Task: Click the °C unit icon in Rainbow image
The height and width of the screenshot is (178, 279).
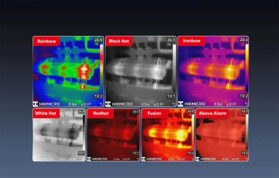Action: point(101,104)
